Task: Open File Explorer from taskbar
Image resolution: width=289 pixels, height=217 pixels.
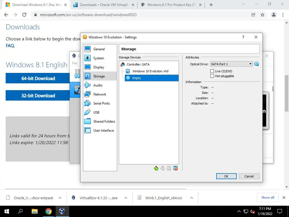Action: tap(34, 211)
